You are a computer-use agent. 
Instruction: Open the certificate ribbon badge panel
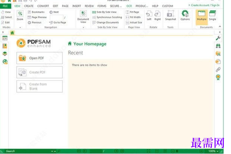click(x=218, y=77)
